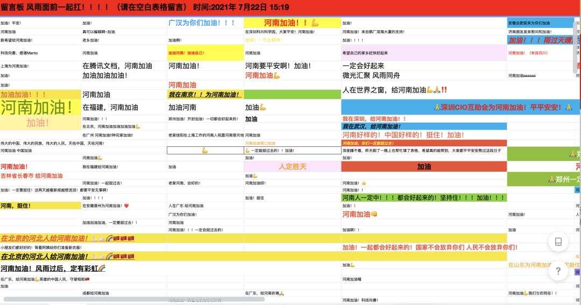The image size is (581, 305).
Task: Select the red title header row 留言板
Action: 290,8
